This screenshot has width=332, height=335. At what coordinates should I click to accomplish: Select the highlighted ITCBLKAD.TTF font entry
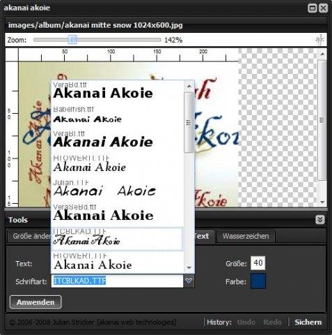coord(117,239)
